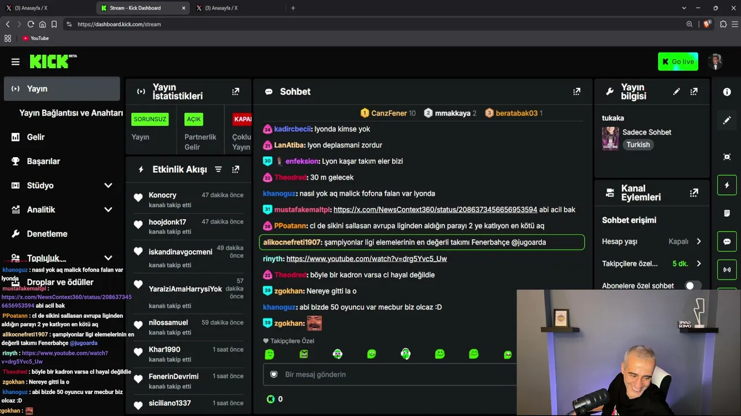Open a new browser tab with the plus button
This screenshot has width=741, height=416.
pos(293,8)
